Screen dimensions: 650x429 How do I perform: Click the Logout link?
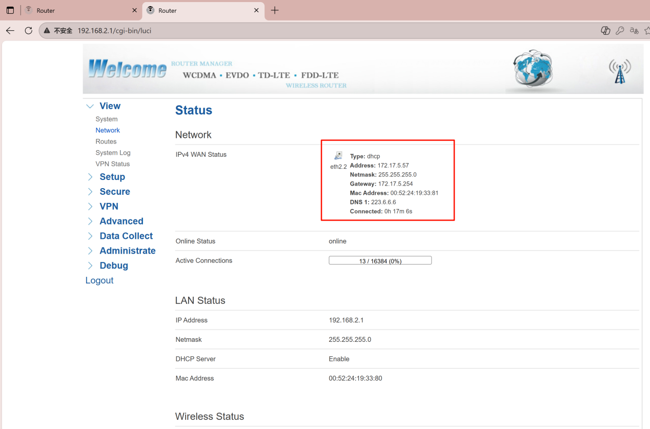pos(99,280)
